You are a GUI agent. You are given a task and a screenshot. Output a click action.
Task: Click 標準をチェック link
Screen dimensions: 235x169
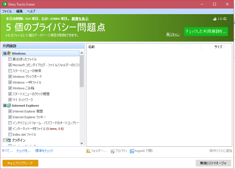coord(44,151)
